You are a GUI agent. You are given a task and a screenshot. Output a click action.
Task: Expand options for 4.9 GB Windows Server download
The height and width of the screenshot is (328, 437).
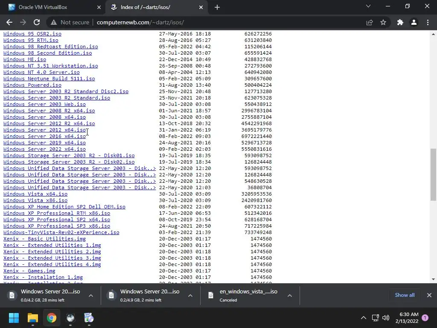pos(190,296)
